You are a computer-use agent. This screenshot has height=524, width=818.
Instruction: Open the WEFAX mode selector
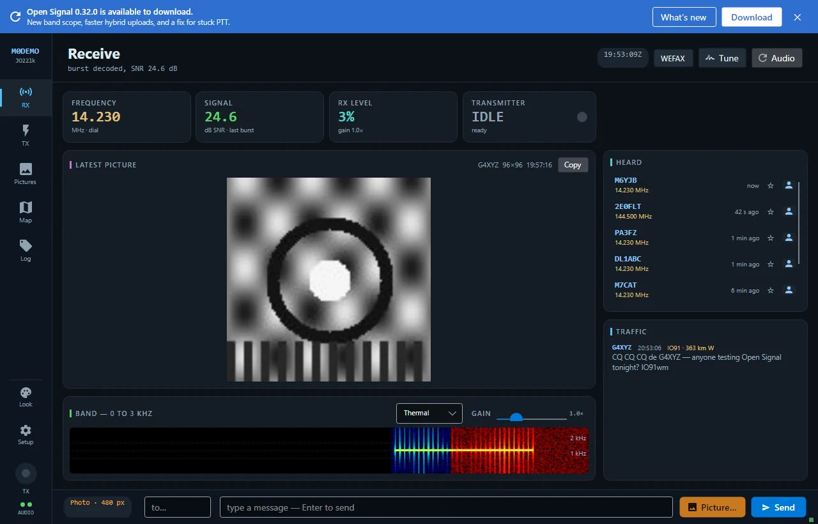pyautogui.click(x=673, y=58)
